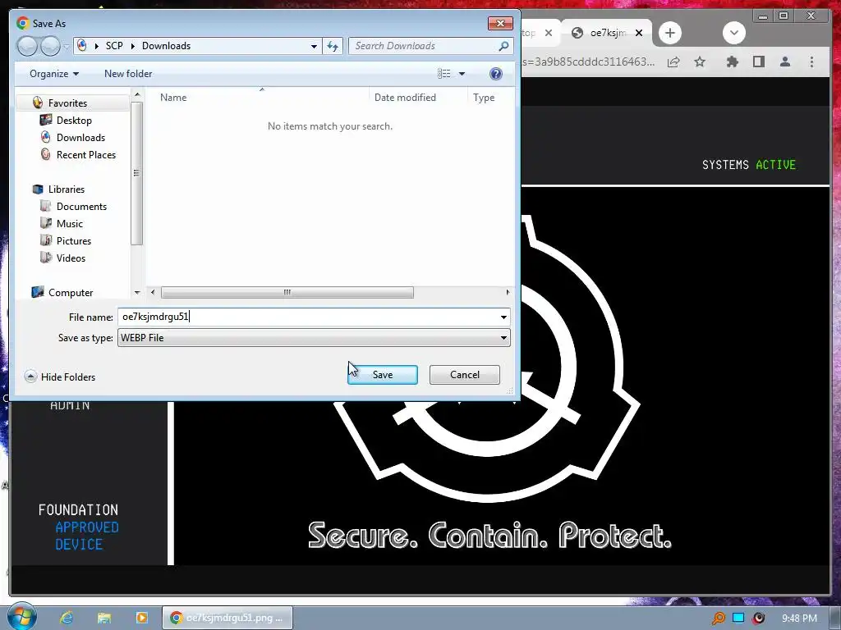
Task: Click the blue monitor tray icon
Action: pos(738,619)
